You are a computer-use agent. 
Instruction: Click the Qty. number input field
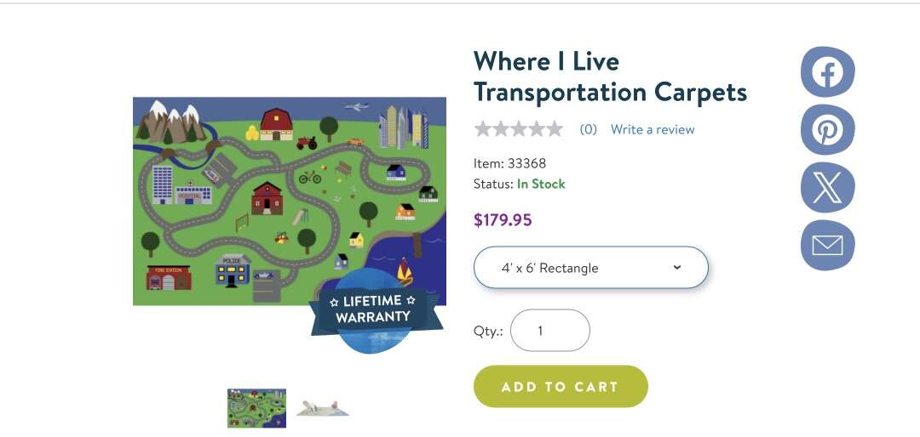tap(549, 331)
